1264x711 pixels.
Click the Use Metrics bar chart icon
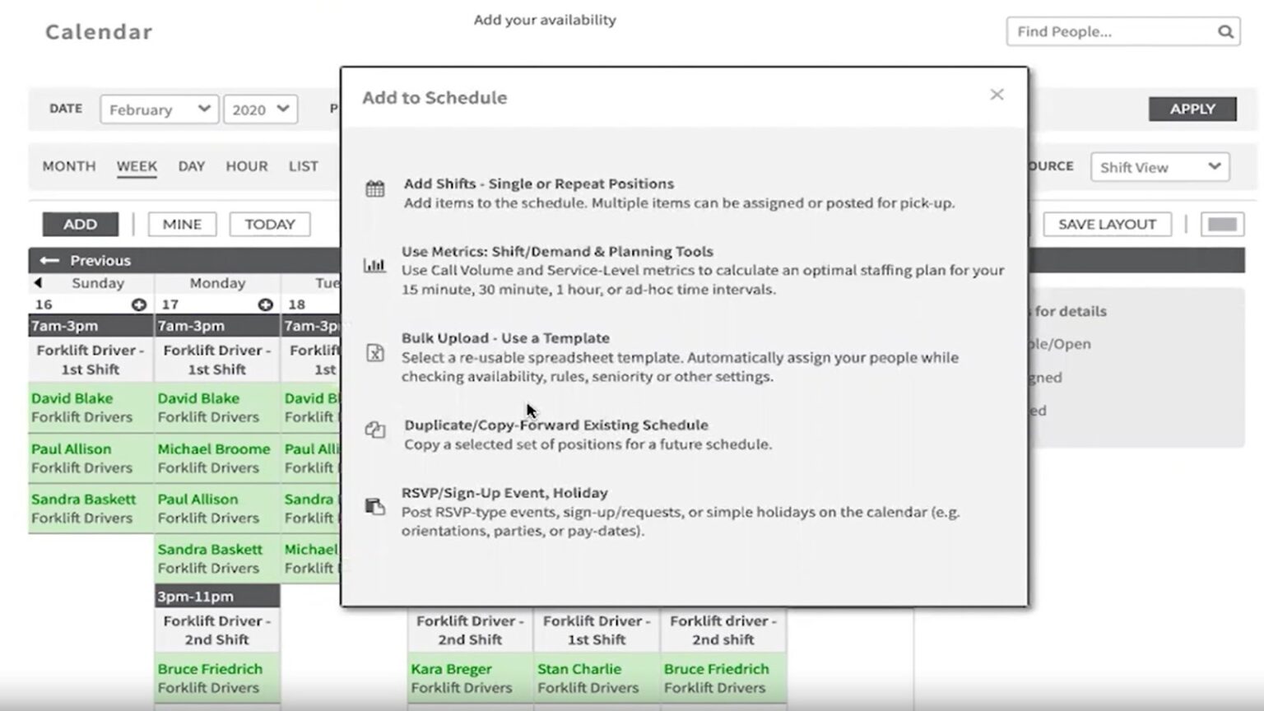(375, 264)
